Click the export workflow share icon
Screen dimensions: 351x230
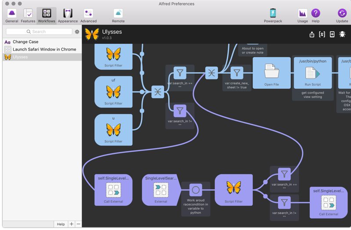tap(312, 34)
